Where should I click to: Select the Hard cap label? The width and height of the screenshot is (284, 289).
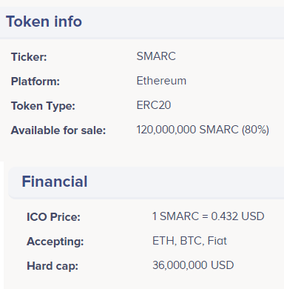point(53,266)
